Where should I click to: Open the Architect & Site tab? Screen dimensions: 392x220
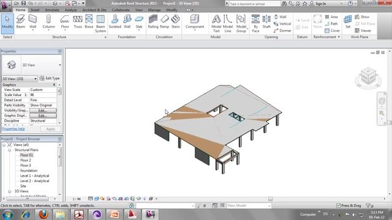(94, 10)
